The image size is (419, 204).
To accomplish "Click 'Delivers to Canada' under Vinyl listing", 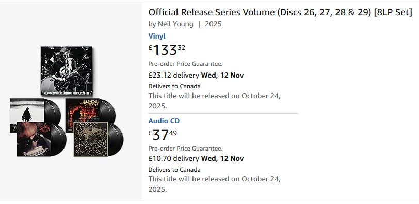I will [x=174, y=86].
